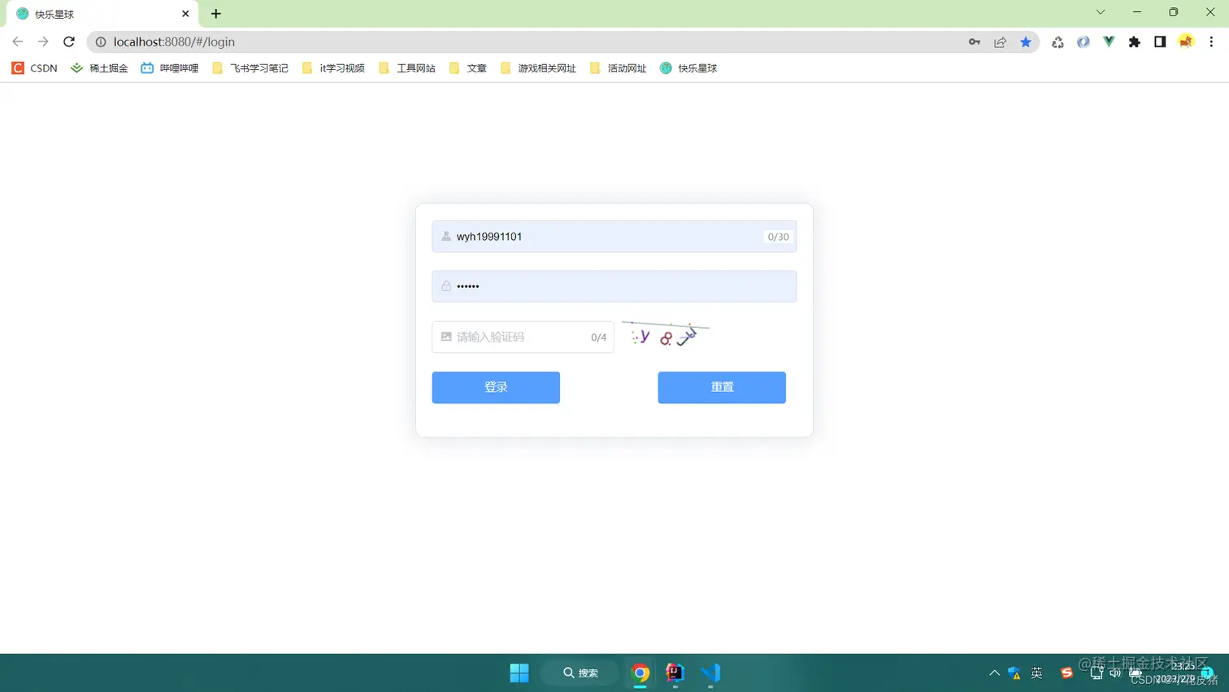Open the 哔哩哔哩 bookmark
This screenshot has width=1229, height=692.
170,68
